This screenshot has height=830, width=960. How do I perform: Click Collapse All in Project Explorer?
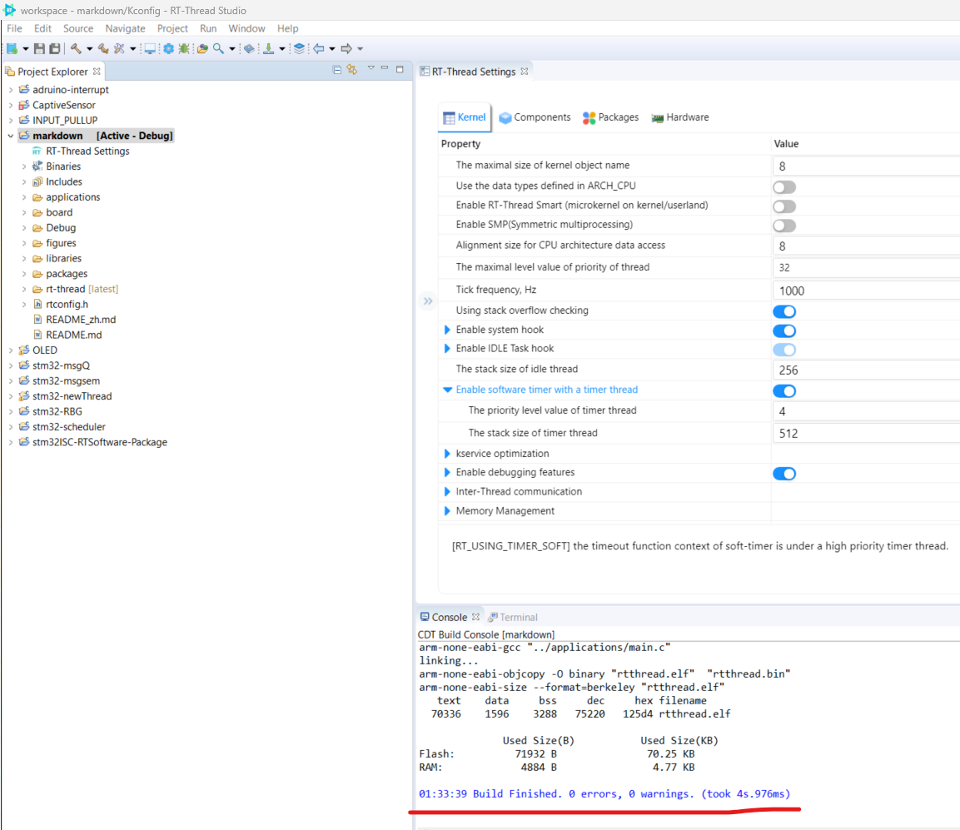click(337, 71)
